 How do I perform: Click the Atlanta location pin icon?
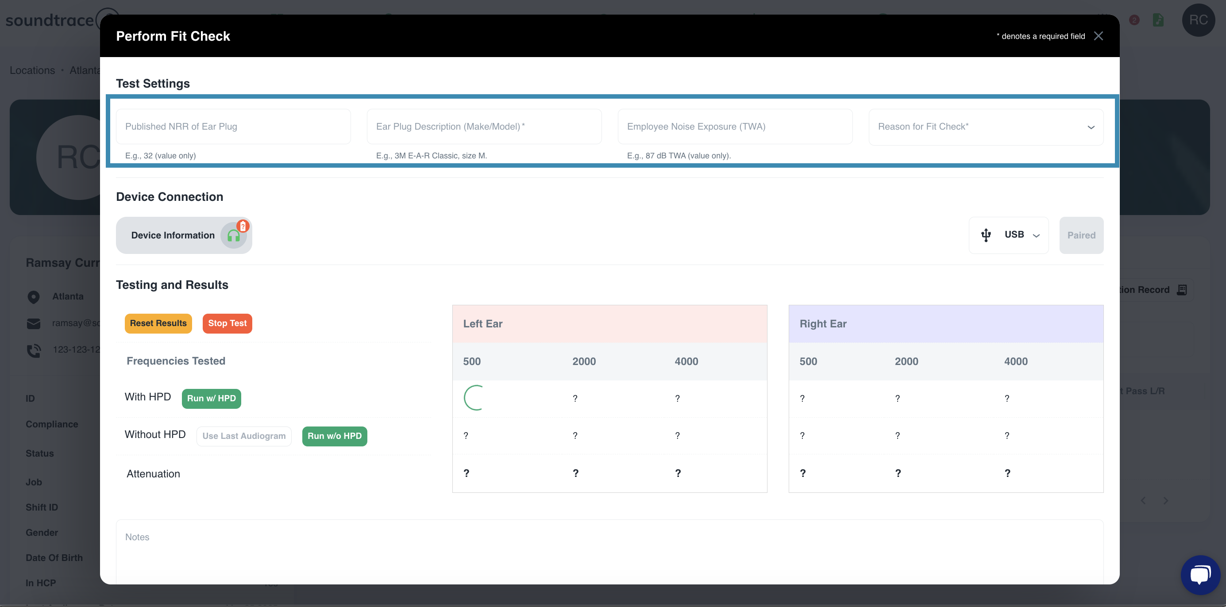point(33,297)
